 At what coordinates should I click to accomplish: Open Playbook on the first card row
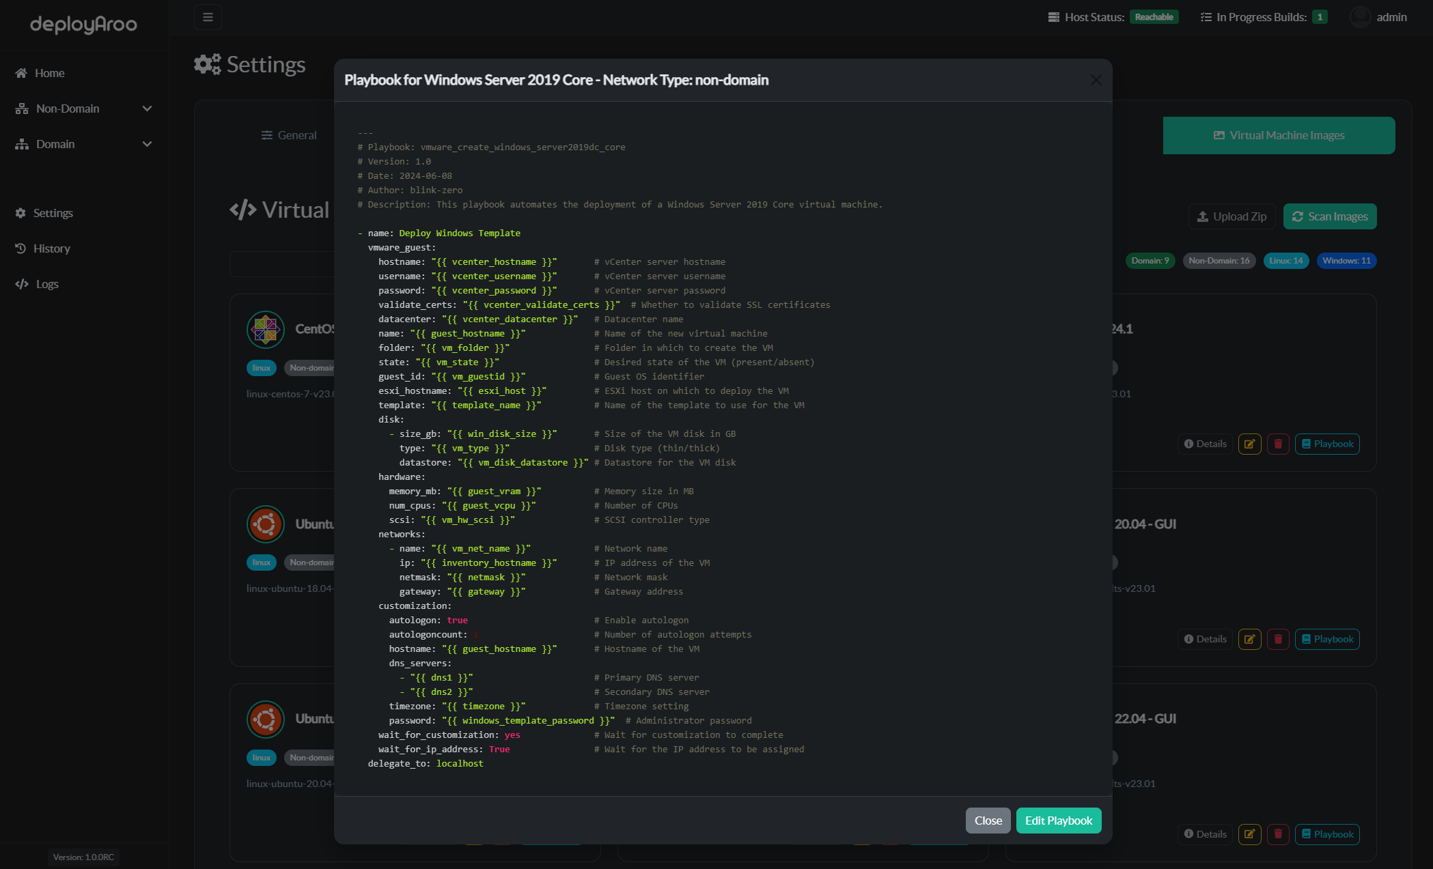[1327, 444]
